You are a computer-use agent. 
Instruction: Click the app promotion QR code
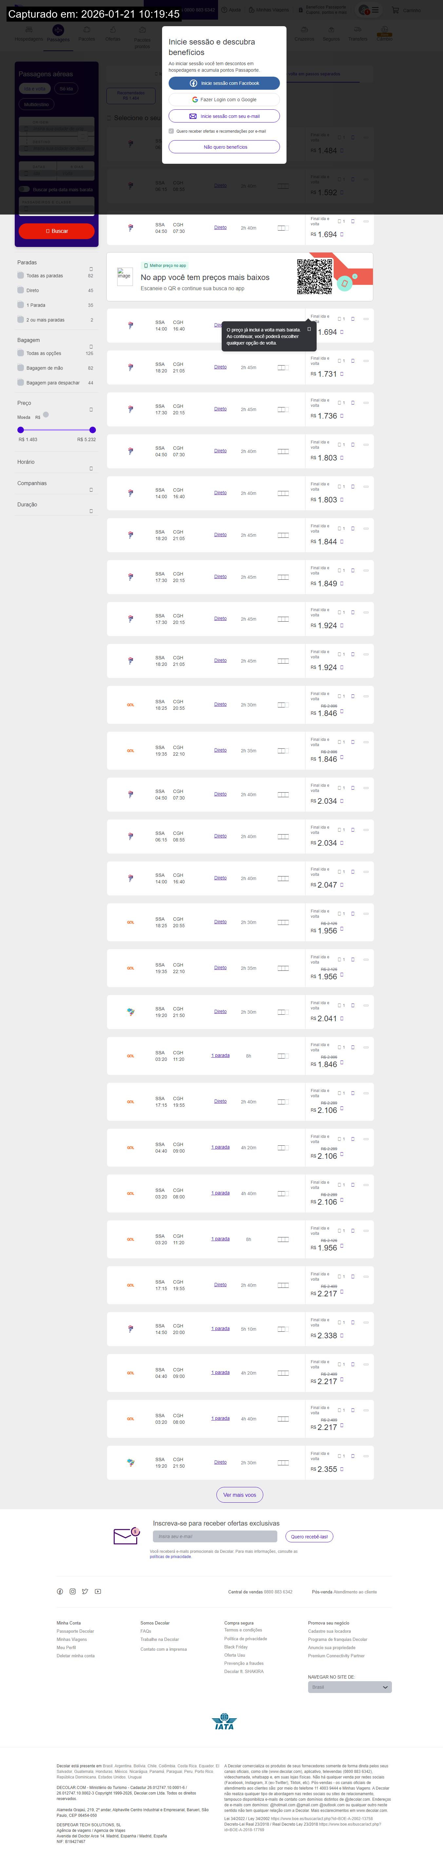click(x=314, y=277)
